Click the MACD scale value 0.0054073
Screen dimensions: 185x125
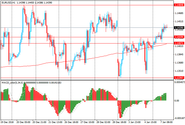(179, 82)
